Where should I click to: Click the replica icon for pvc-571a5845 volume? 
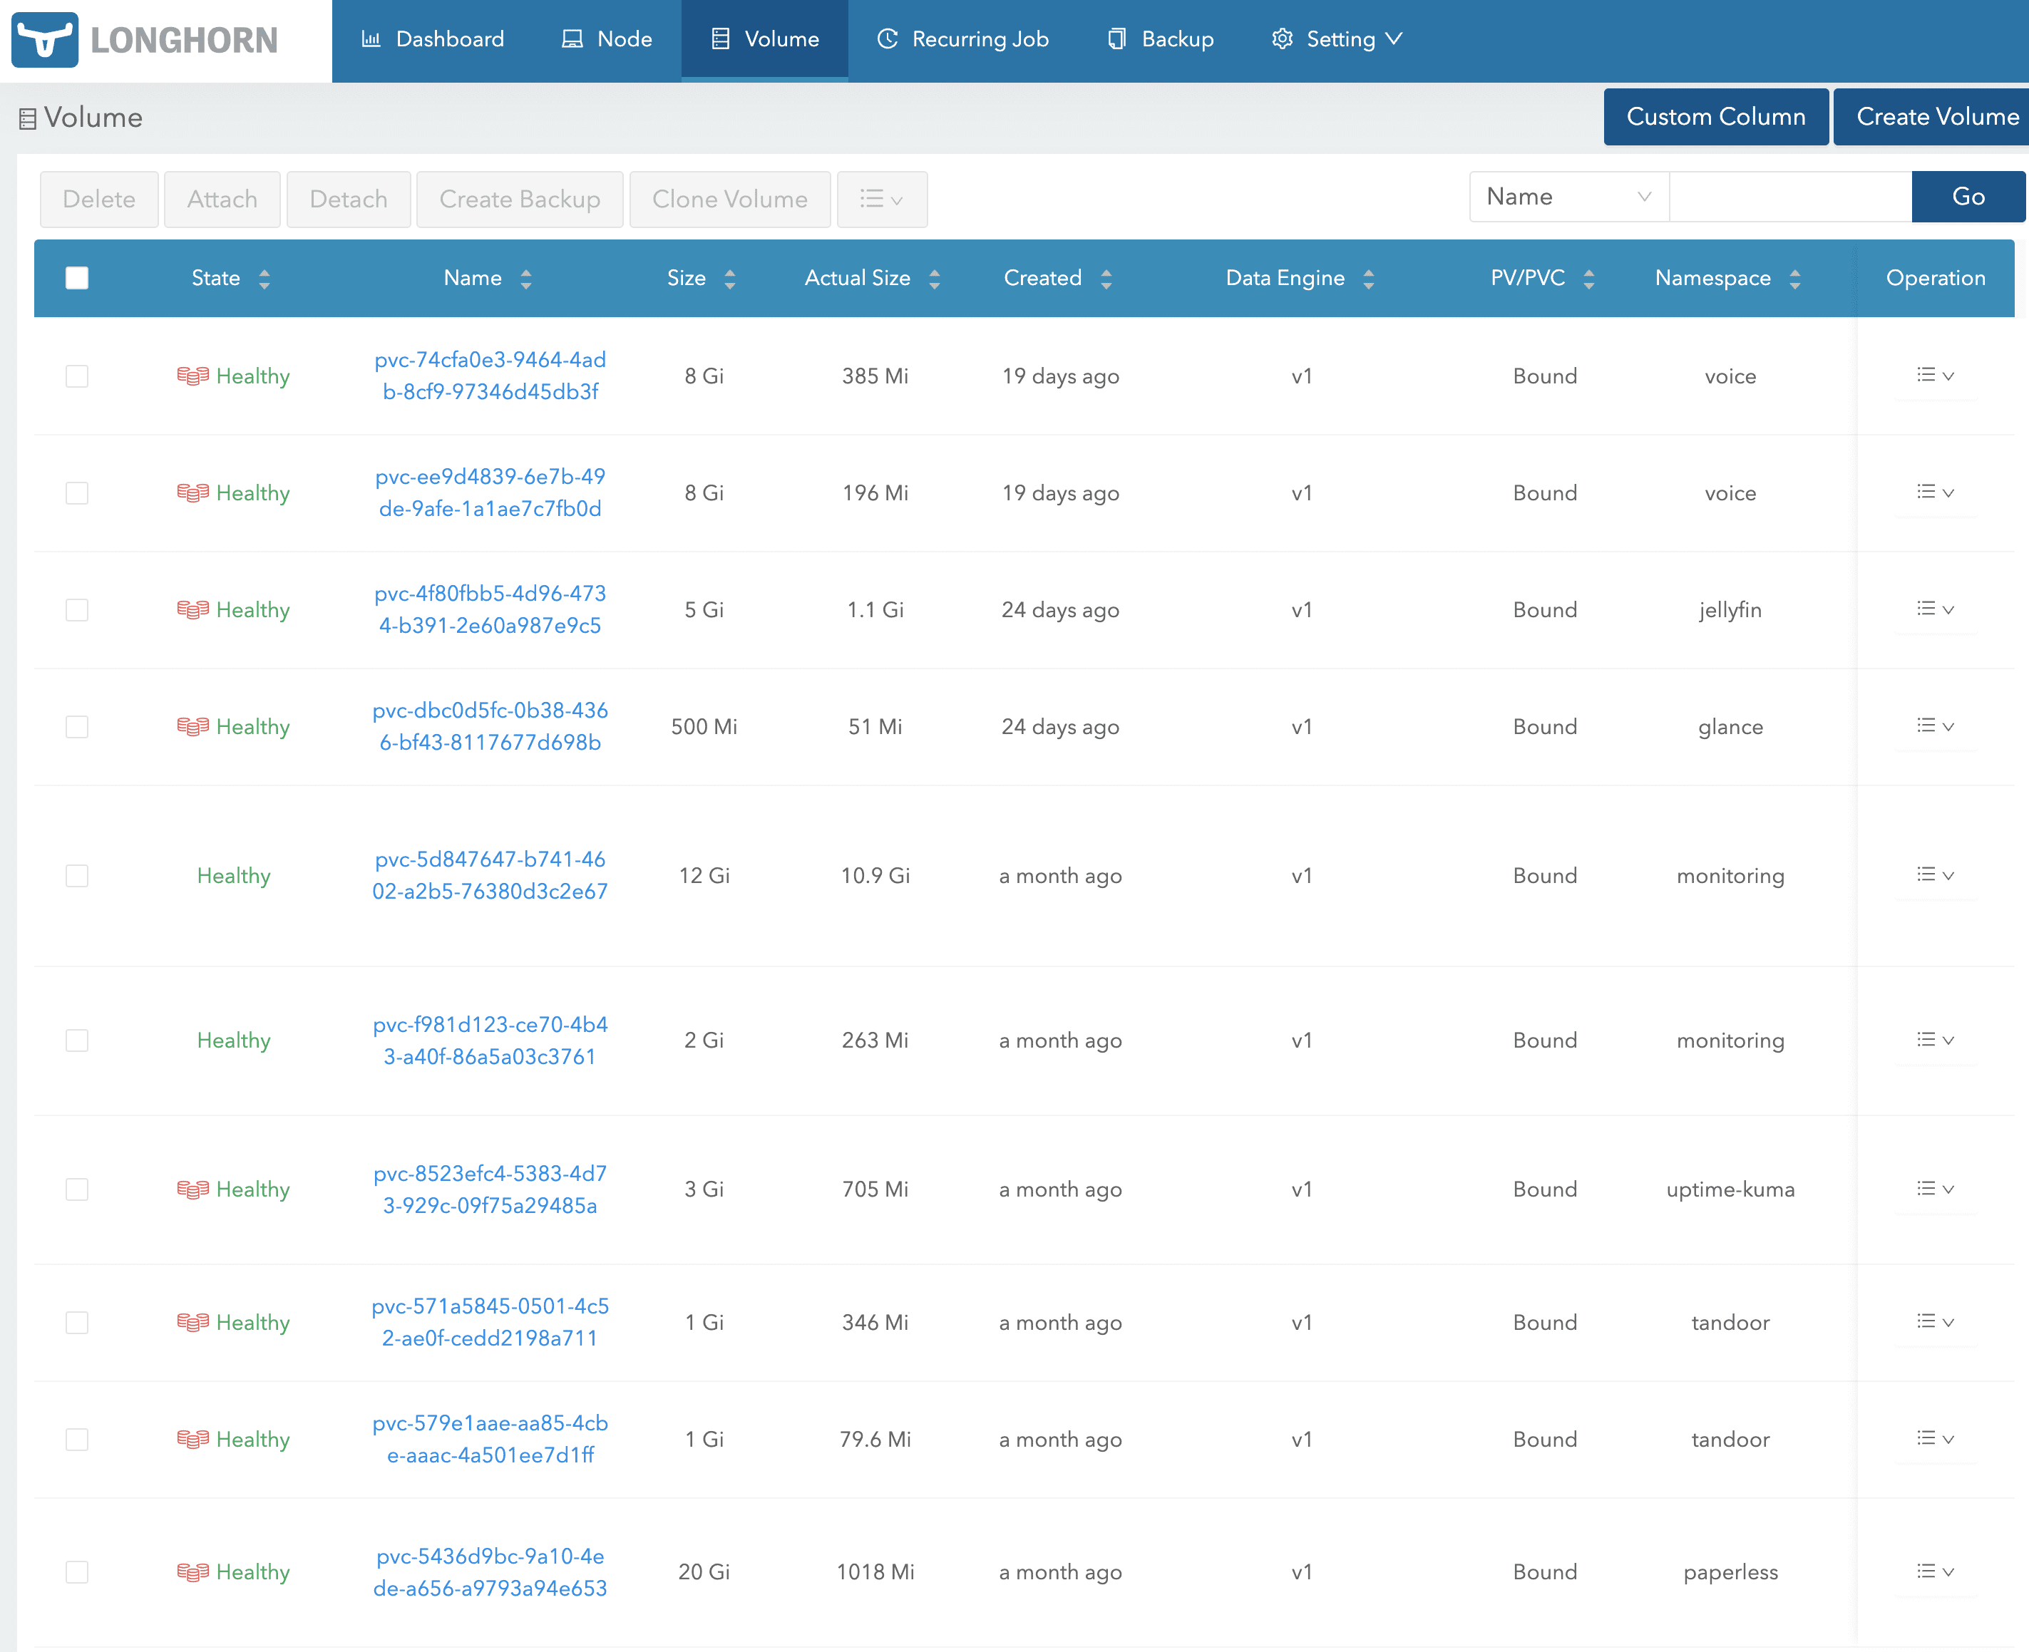pyautogui.click(x=192, y=1323)
